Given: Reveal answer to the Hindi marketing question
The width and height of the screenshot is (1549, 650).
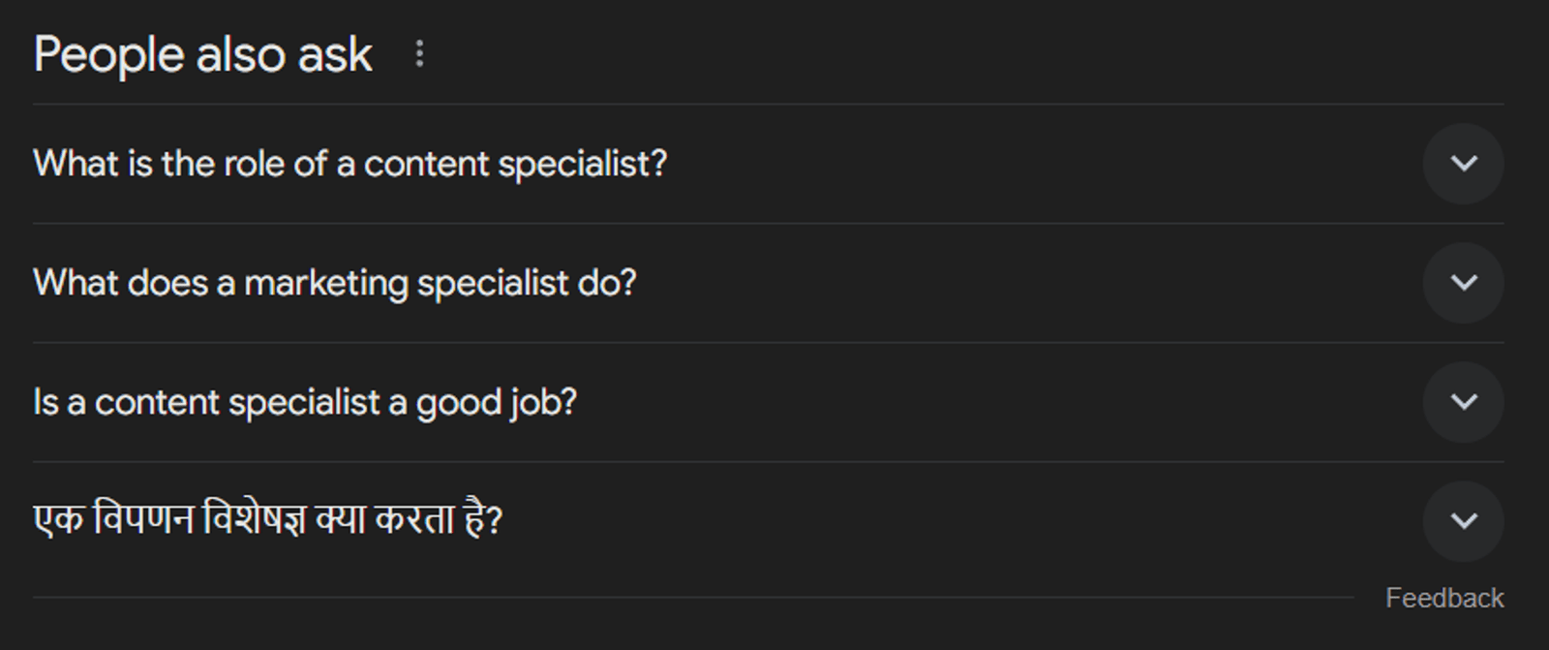Looking at the screenshot, I should (1463, 521).
